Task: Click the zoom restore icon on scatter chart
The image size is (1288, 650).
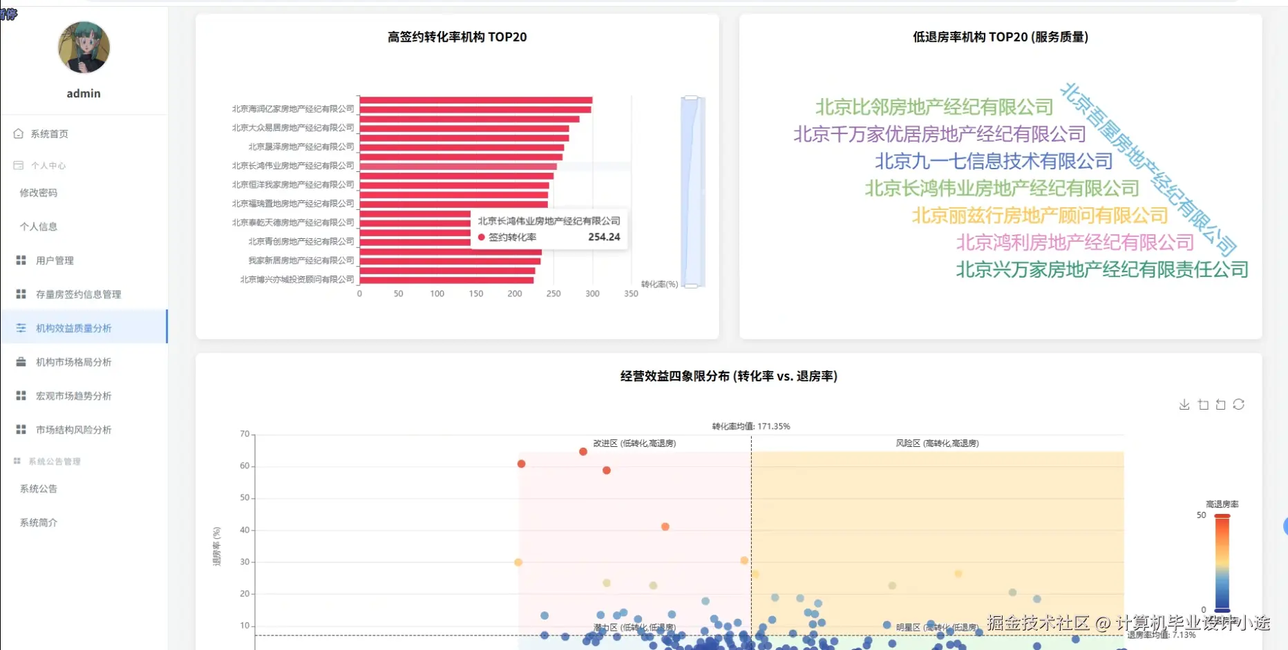Action: click(1220, 405)
